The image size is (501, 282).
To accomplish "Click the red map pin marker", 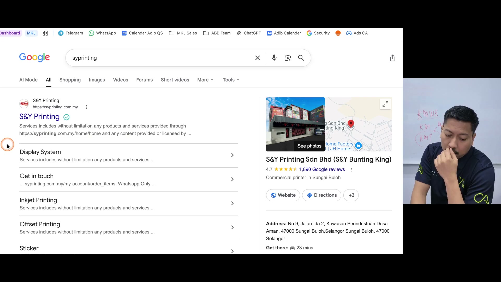I will [x=351, y=124].
